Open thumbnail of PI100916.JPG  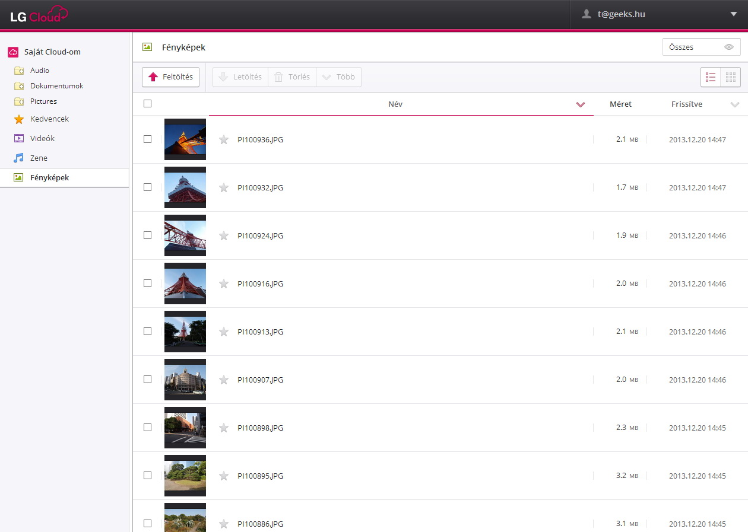[185, 283]
